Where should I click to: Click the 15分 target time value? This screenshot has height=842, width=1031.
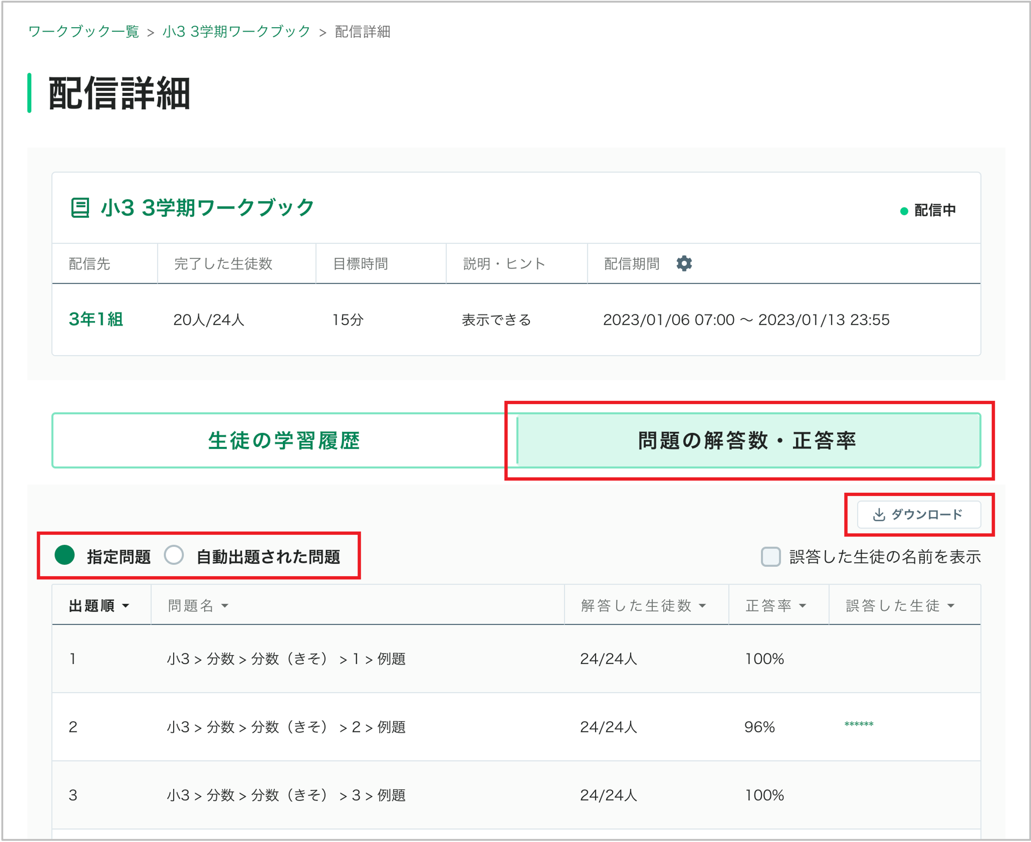(348, 320)
